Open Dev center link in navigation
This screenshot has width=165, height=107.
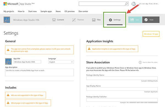(x=83, y=11)
